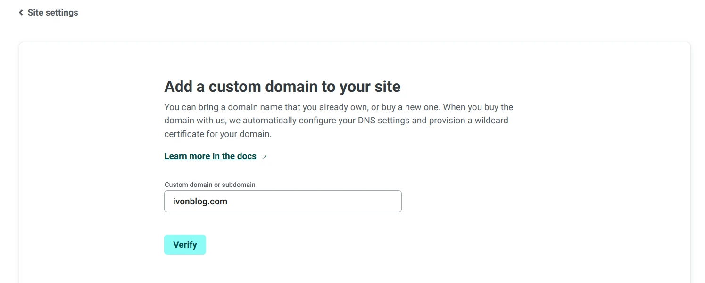Viewport: 705px width, 283px height.
Task: Click 'certificate for your domain' text
Action: [218, 134]
